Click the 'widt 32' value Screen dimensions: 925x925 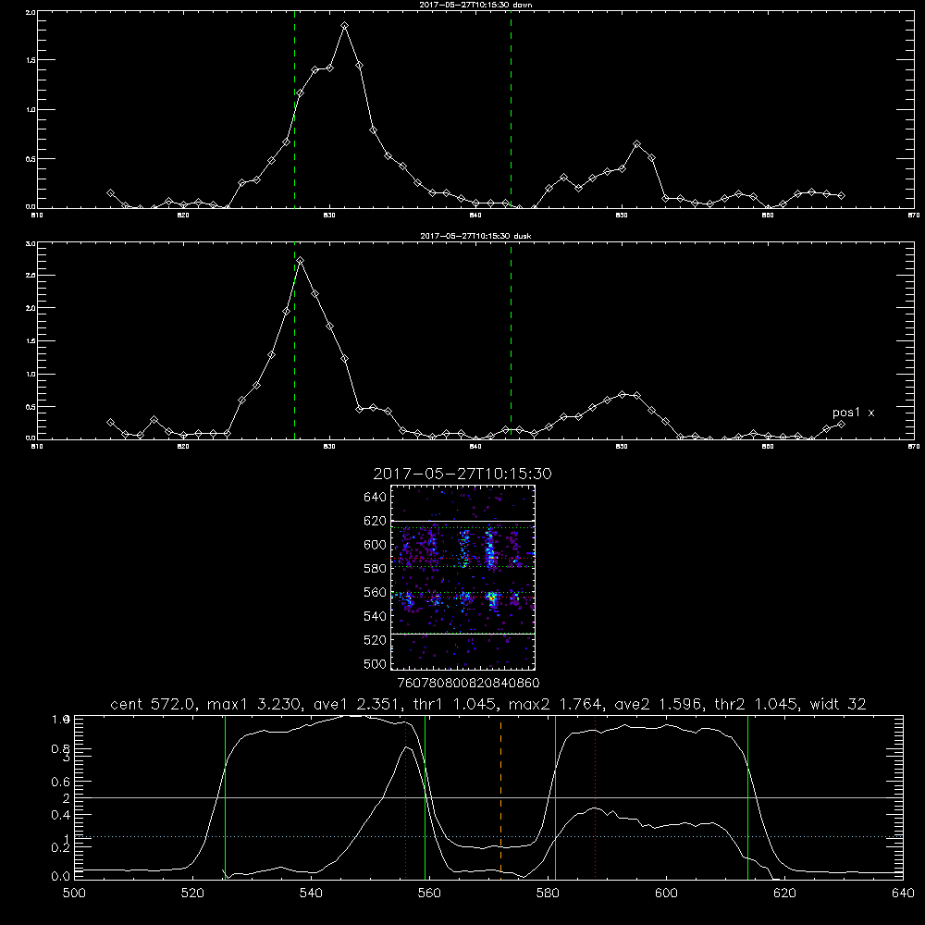pos(838,704)
